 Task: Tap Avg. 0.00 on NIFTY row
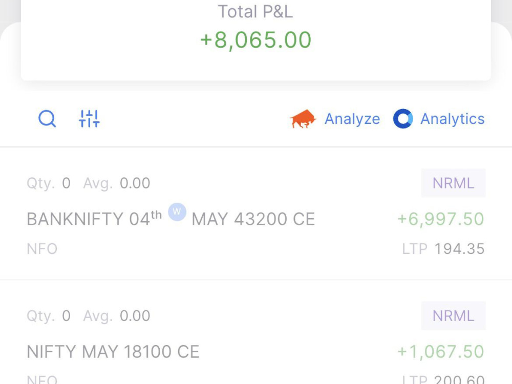pos(117,316)
